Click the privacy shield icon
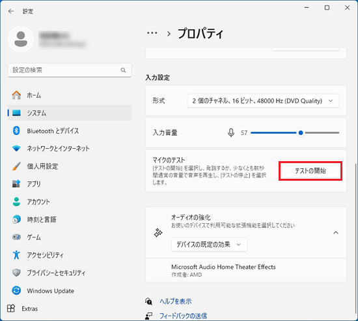Image resolution: width=358 pixels, height=321 pixels. (16, 273)
